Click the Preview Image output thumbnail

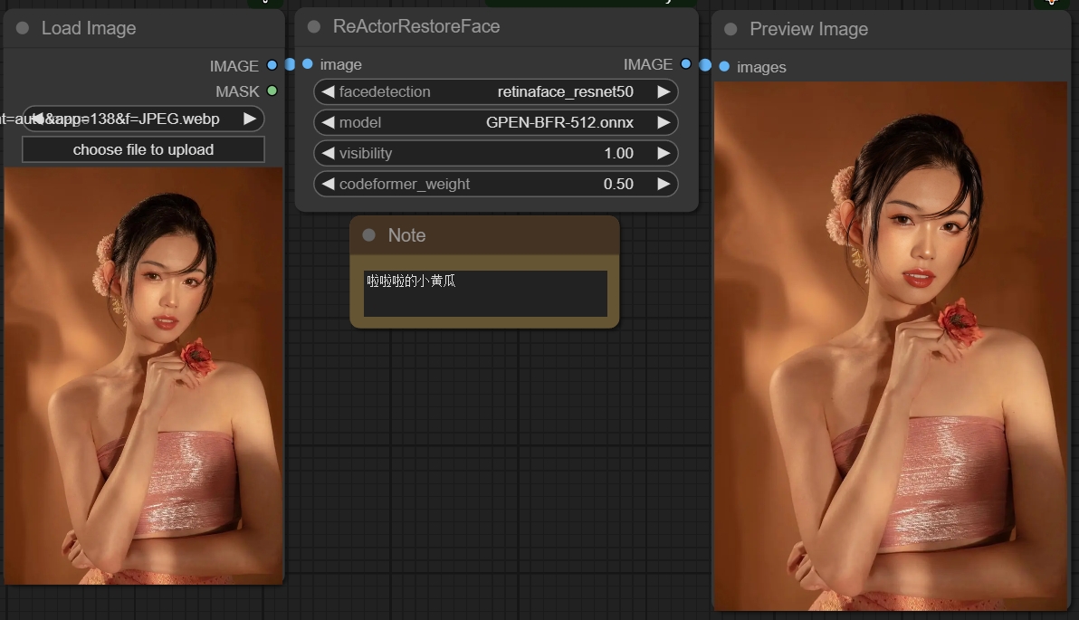click(891, 344)
